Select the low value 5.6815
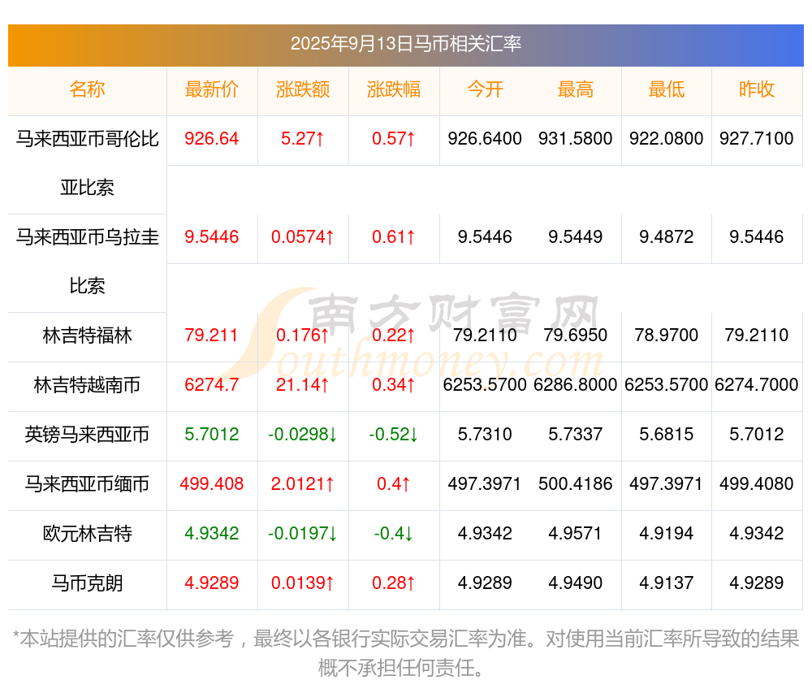Screen dimensions: 812x693 [x=667, y=435]
